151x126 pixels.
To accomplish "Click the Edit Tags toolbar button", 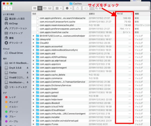I will click(x=86, y=8).
